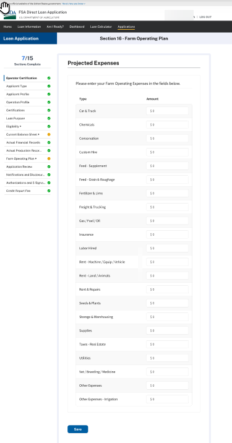Open "Here's how you know" banner link
The height and width of the screenshot is (443, 232).
[74, 4]
